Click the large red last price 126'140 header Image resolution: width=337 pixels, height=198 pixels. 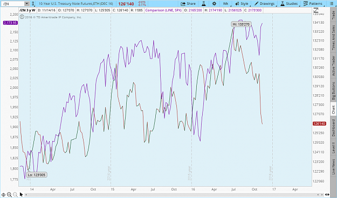(126, 4)
